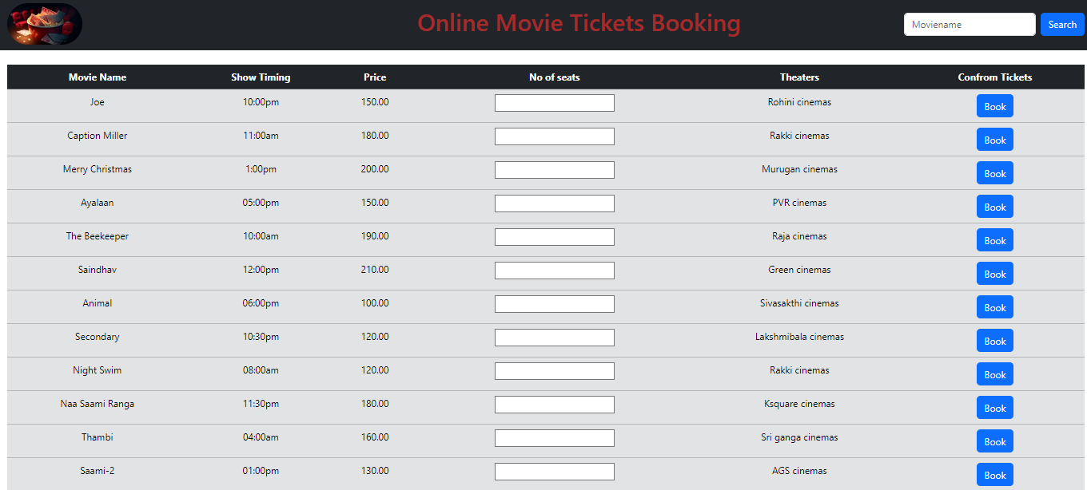Click the Online Movie Tickets Booking title
The height and width of the screenshot is (490, 1087).
coord(579,23)
